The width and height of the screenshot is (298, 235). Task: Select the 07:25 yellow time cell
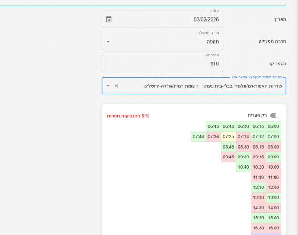pyautogui.click(x=229, y=137)
